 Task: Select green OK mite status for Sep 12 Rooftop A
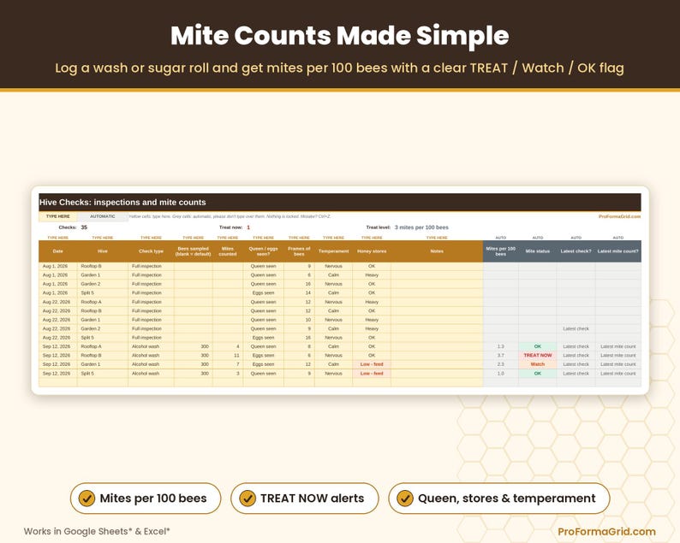538,346
